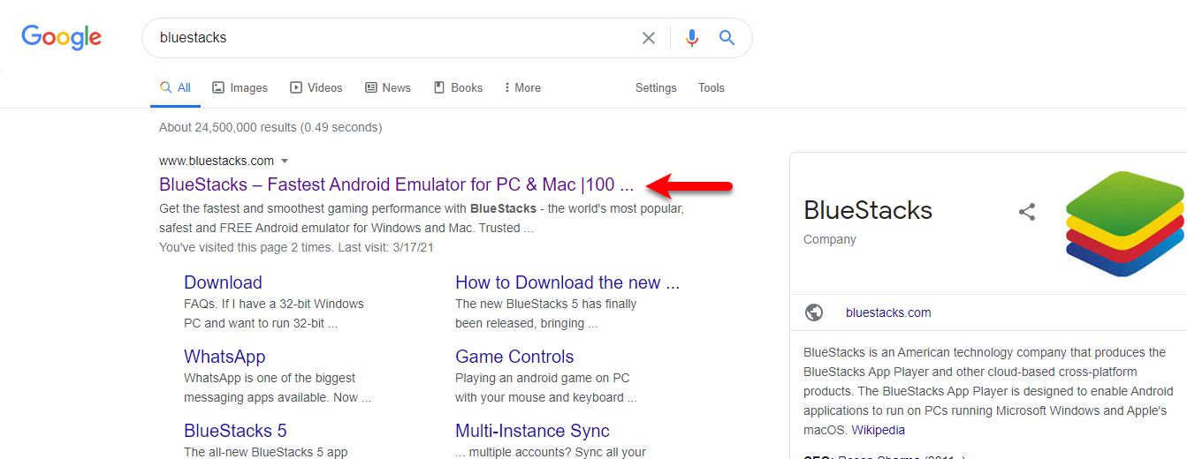Open the More search categories menu

(521, 87)
